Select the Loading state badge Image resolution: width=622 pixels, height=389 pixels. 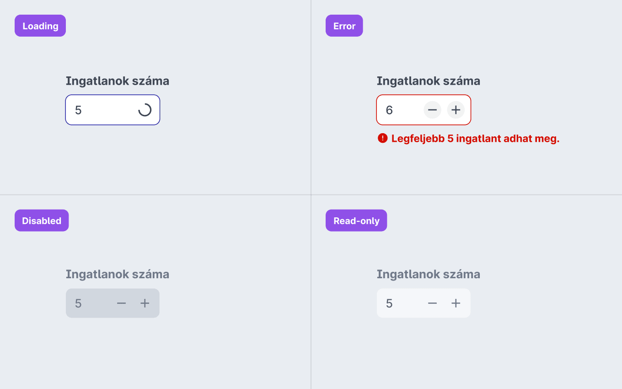tap(40, 26)
